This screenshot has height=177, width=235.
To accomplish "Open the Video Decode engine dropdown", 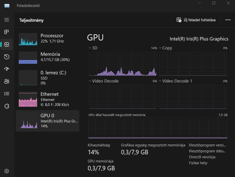I will tap(104, 81).
